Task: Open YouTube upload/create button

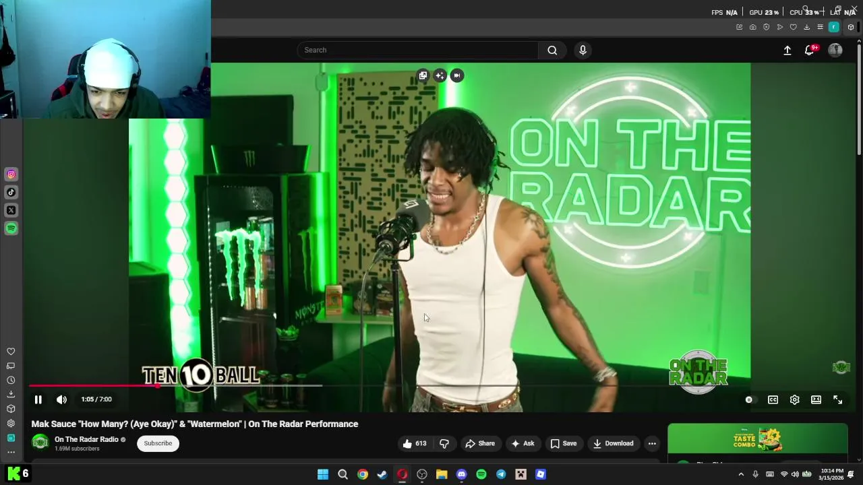Action: click(x=787, y=50)
